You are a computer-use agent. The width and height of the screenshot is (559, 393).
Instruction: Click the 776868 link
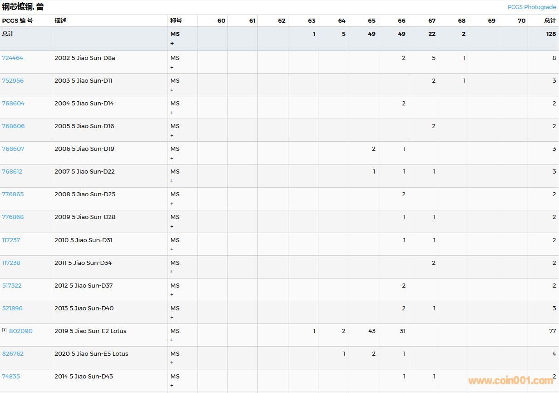click(x=13, y=217)
